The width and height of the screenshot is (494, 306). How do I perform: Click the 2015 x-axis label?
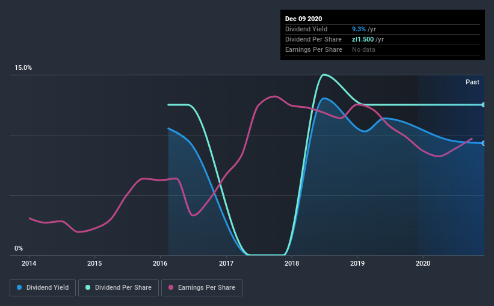coord(94,263)
